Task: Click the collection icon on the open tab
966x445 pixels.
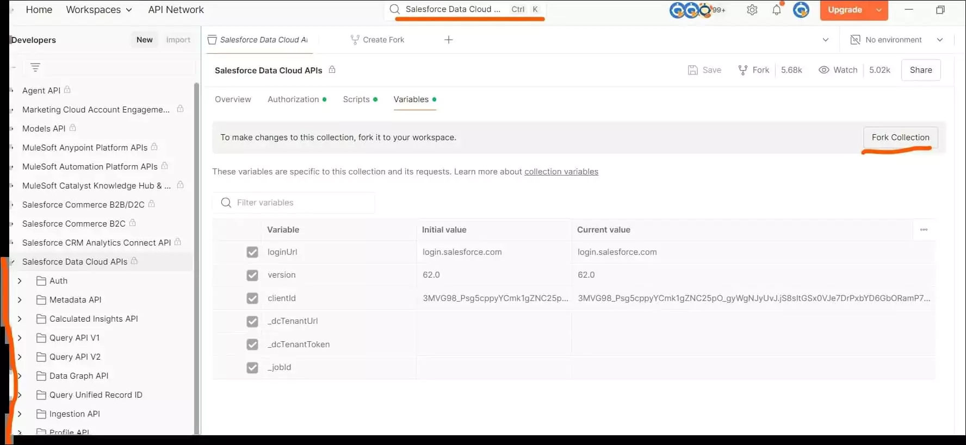Action: coord(212,40)
